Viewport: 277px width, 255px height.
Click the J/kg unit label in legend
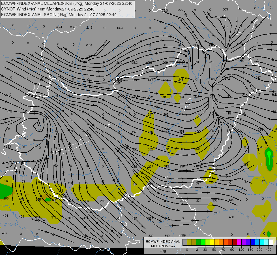pos(163,251)
